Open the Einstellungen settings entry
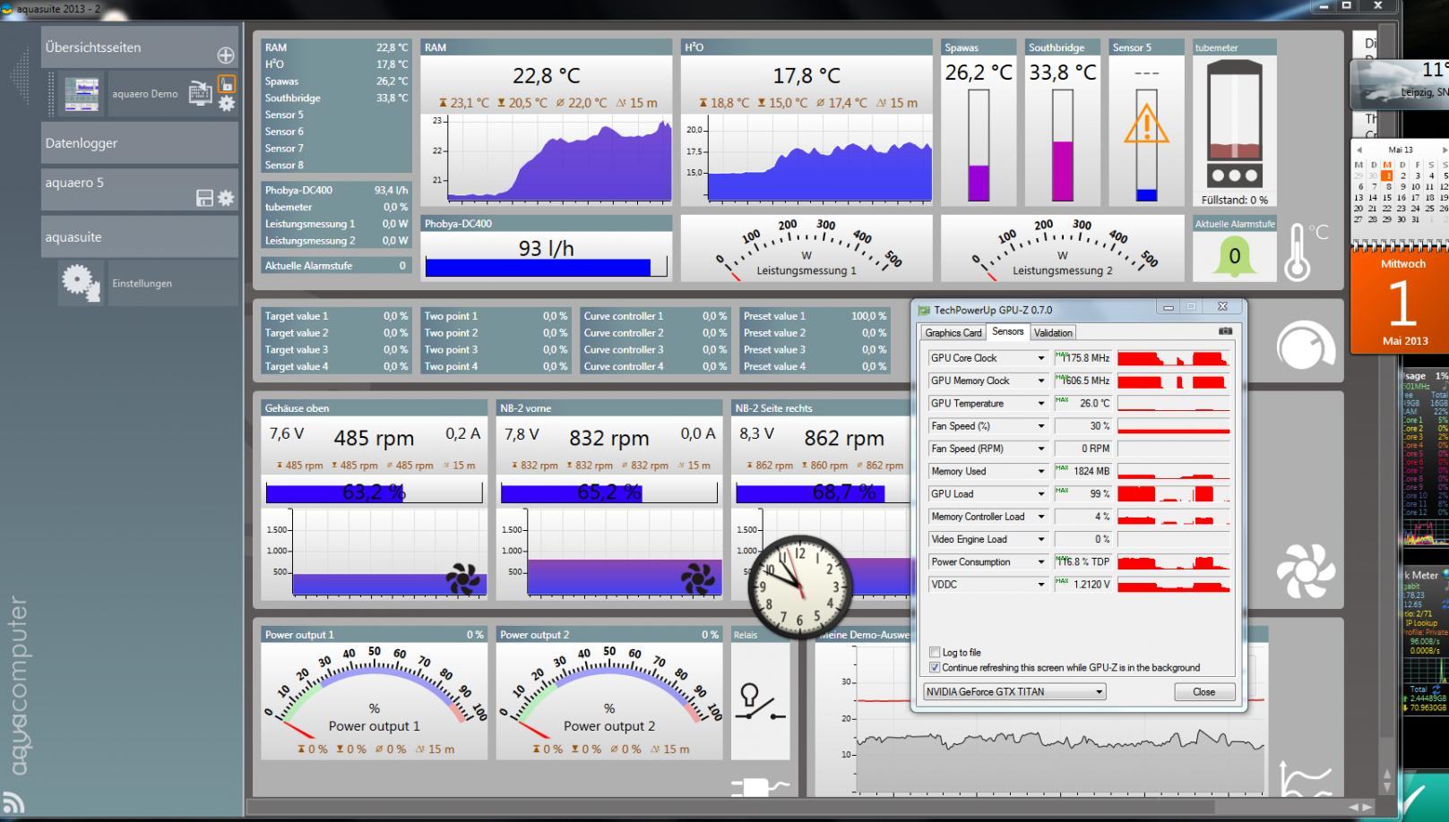1449x822 pixels. pyautogui.click(x=173, y=283)
